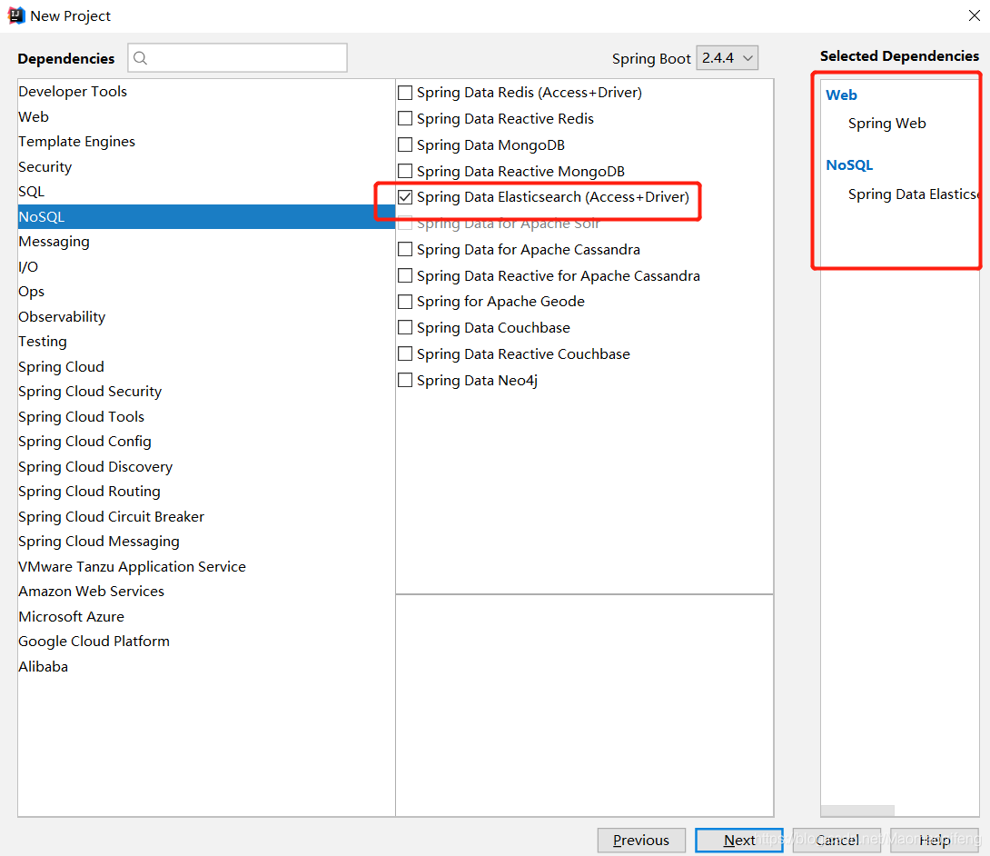Select the Web category
This screenshot has width=990, height=856.
[x=206, y=117]
